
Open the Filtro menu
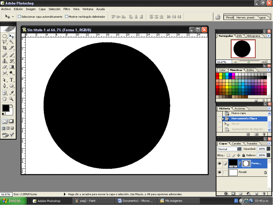pos(67,9)
